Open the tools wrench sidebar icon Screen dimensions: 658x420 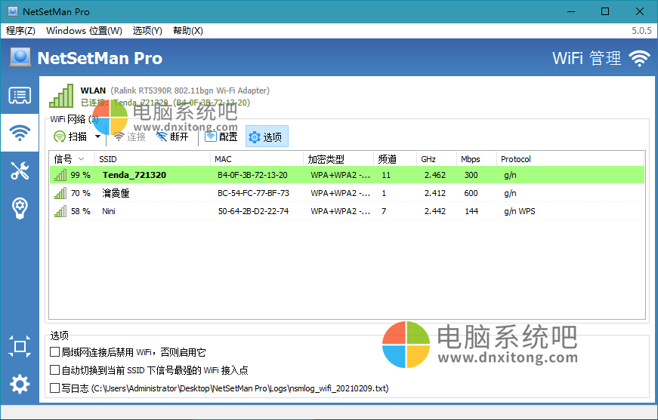20,170
